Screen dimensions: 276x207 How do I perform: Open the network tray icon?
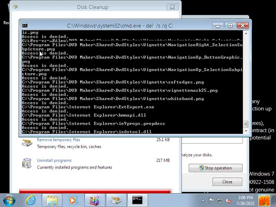pos(220,200)
